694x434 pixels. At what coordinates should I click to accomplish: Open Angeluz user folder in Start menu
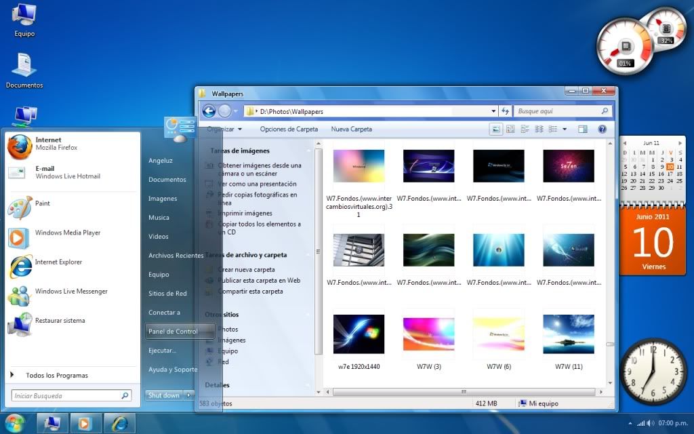coord(161,161)
